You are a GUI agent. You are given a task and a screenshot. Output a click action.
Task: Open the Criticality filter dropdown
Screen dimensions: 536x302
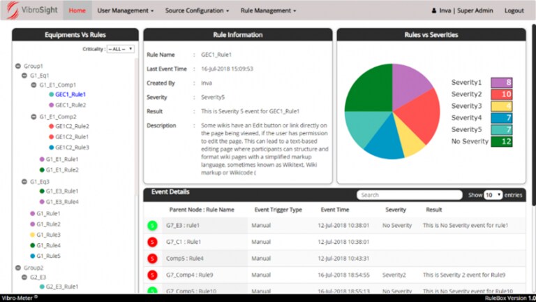(119, 50)
